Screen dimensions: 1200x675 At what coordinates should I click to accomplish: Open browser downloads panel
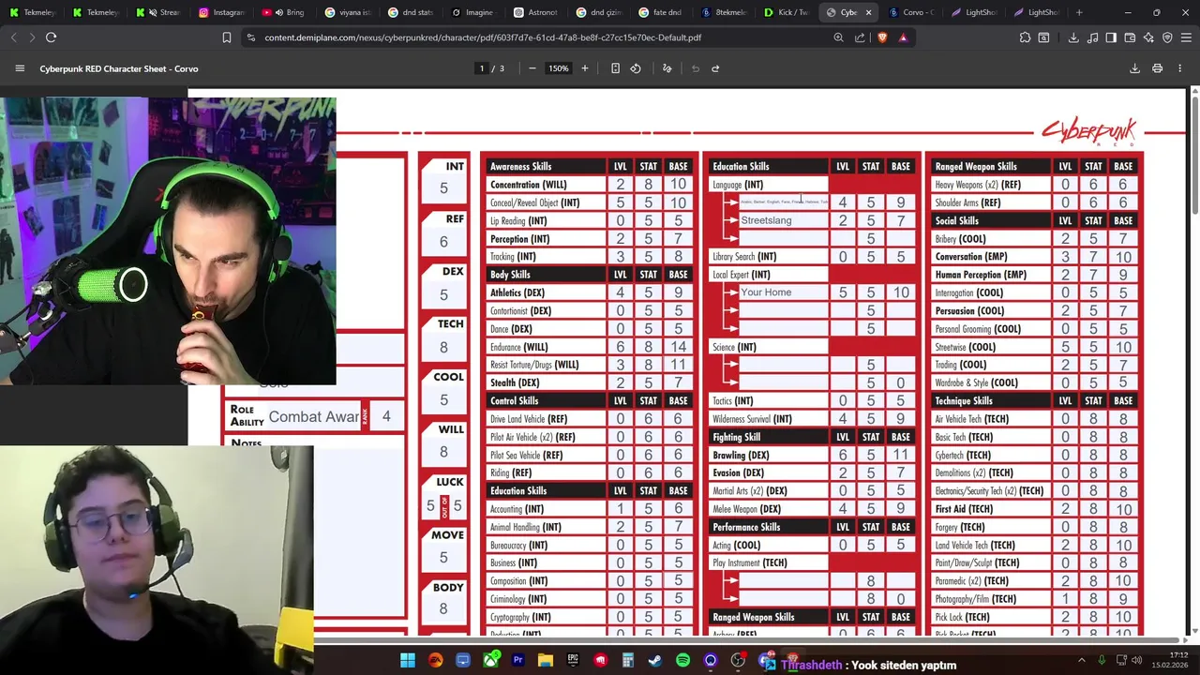pyautogui.click(x=1073, y=37)
